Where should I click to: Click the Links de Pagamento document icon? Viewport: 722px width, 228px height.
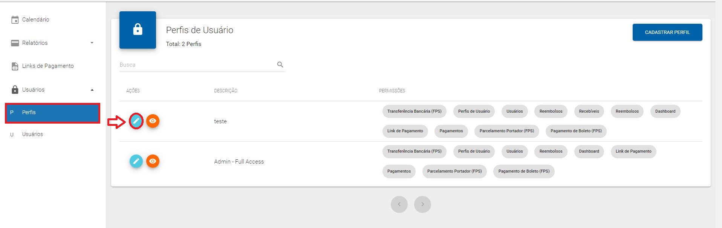15,66
